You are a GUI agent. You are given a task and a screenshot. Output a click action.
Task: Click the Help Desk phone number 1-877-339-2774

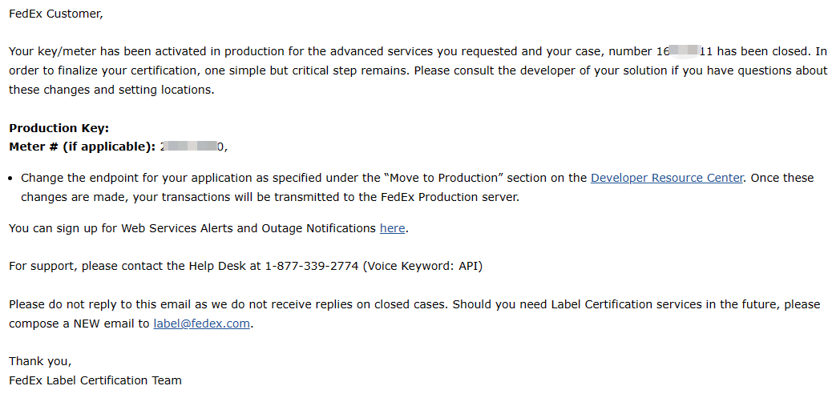[x=311, y=267]
